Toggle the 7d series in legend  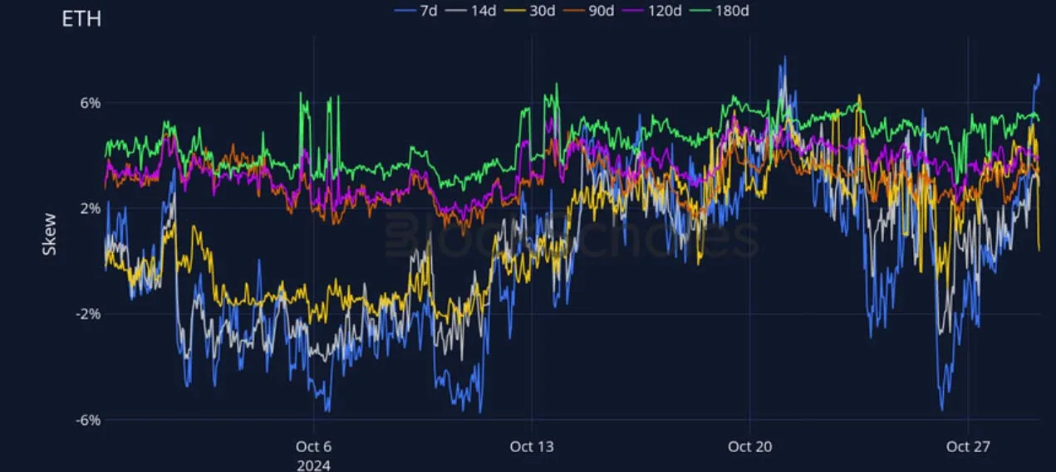point(416,11)
